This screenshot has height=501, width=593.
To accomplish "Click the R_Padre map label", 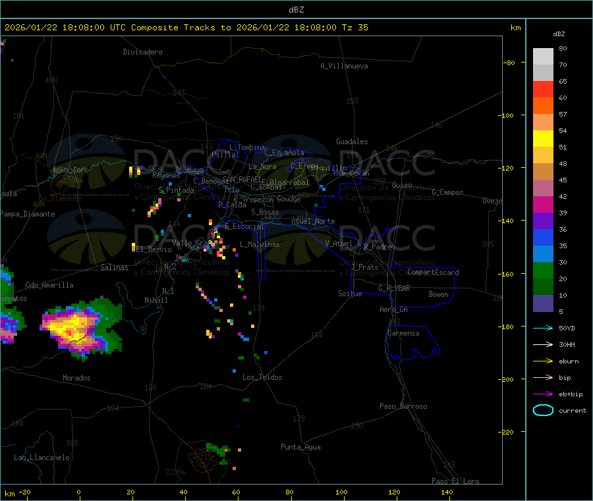I will [378, 247].
